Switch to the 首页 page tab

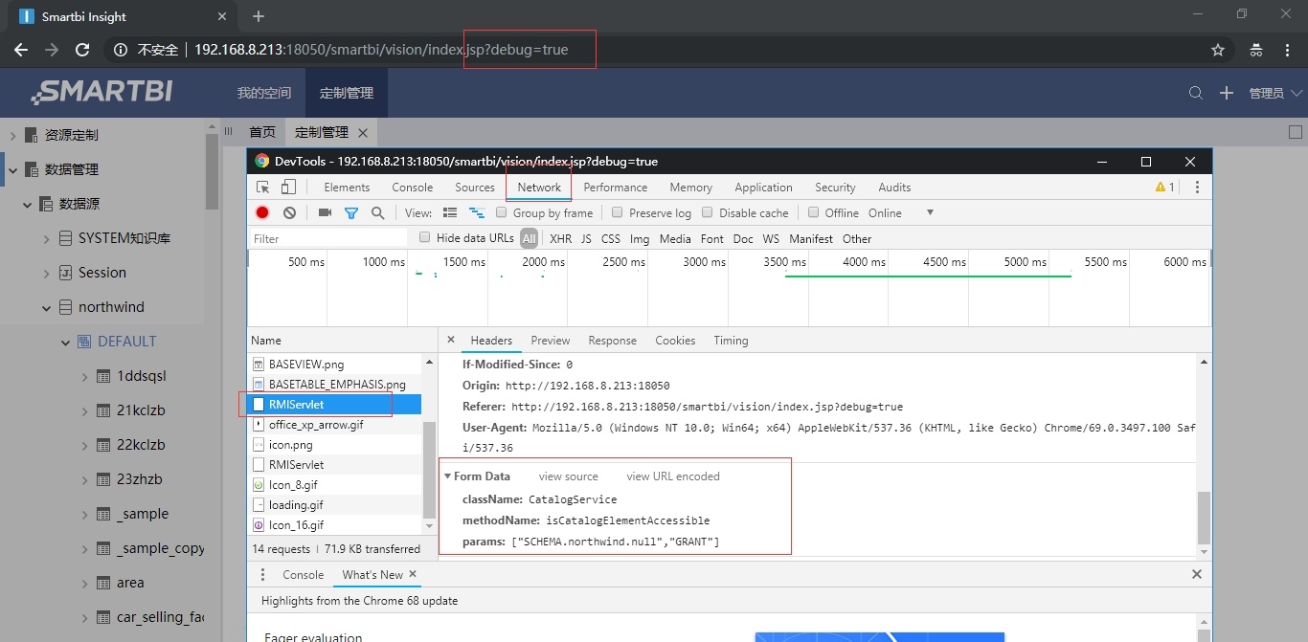[262, 133]
